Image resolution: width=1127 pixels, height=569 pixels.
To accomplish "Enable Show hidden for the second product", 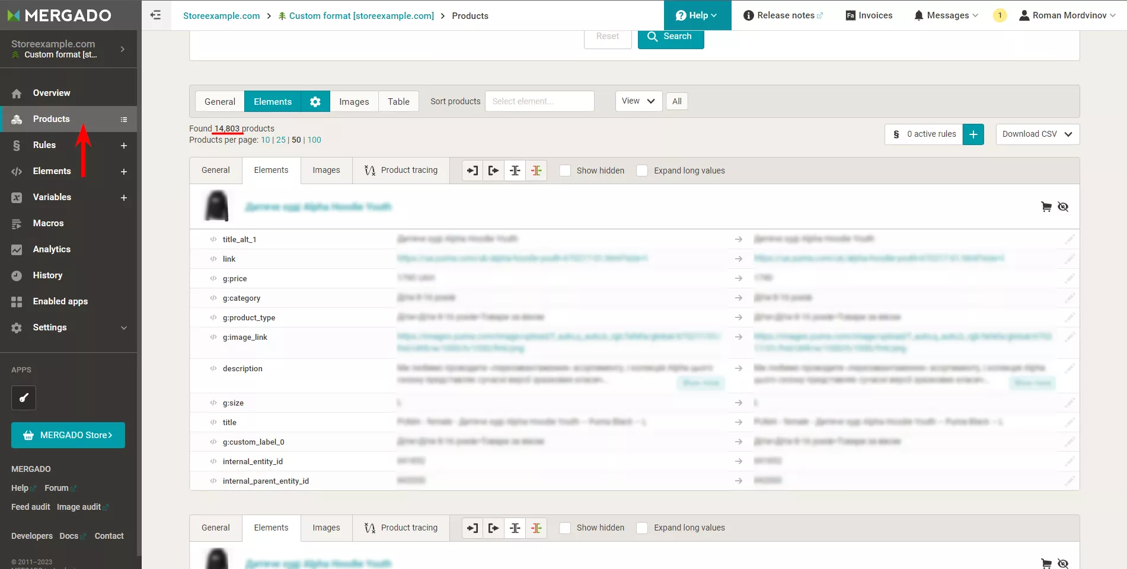I will (566, 528).
